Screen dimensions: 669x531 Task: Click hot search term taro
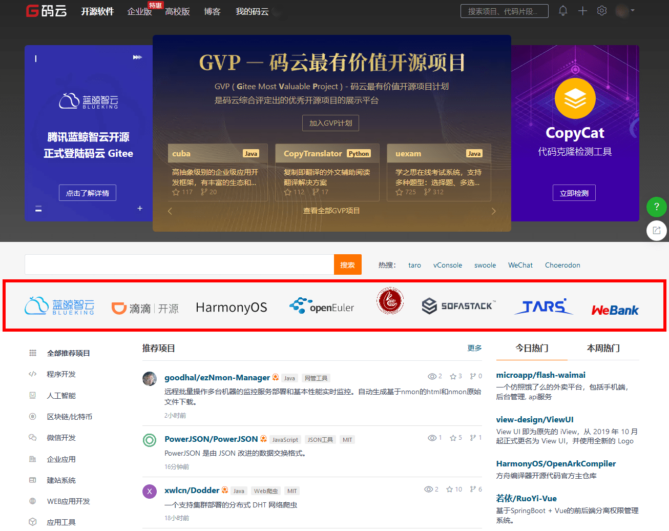click(x=414, y=265)
